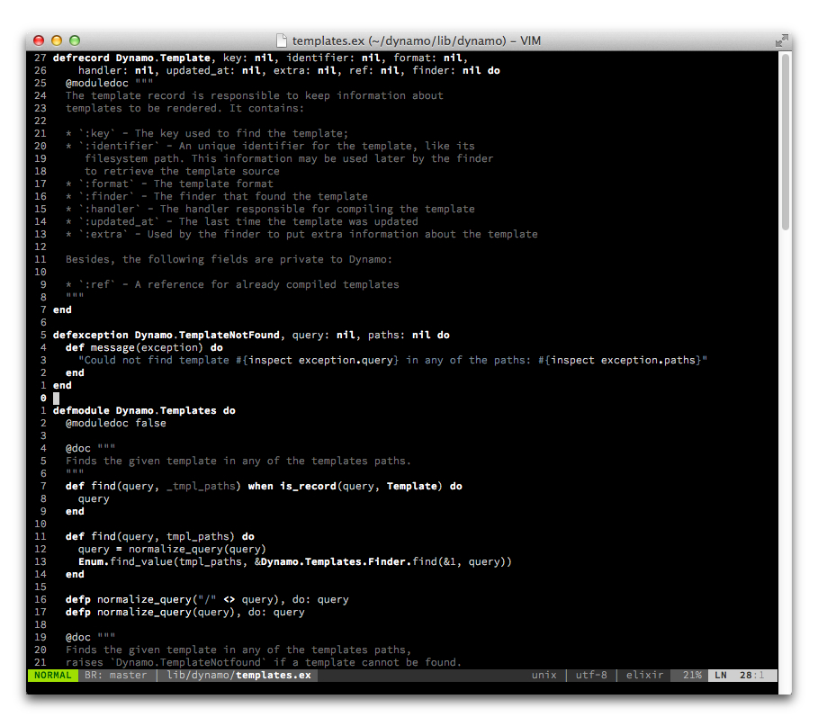The width and height of the screenshot is (818, 726).
Task: Click the 'elixir' filetype status
Action: 645,675
